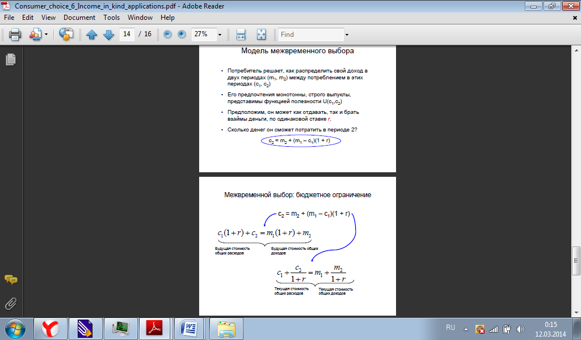Click the Adobe Reader title bar PDF icon

(6, 6)
